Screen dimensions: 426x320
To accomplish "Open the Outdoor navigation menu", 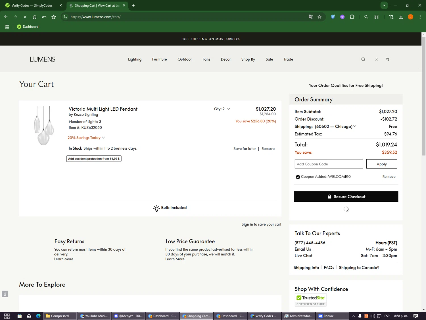I will (185, 59).
